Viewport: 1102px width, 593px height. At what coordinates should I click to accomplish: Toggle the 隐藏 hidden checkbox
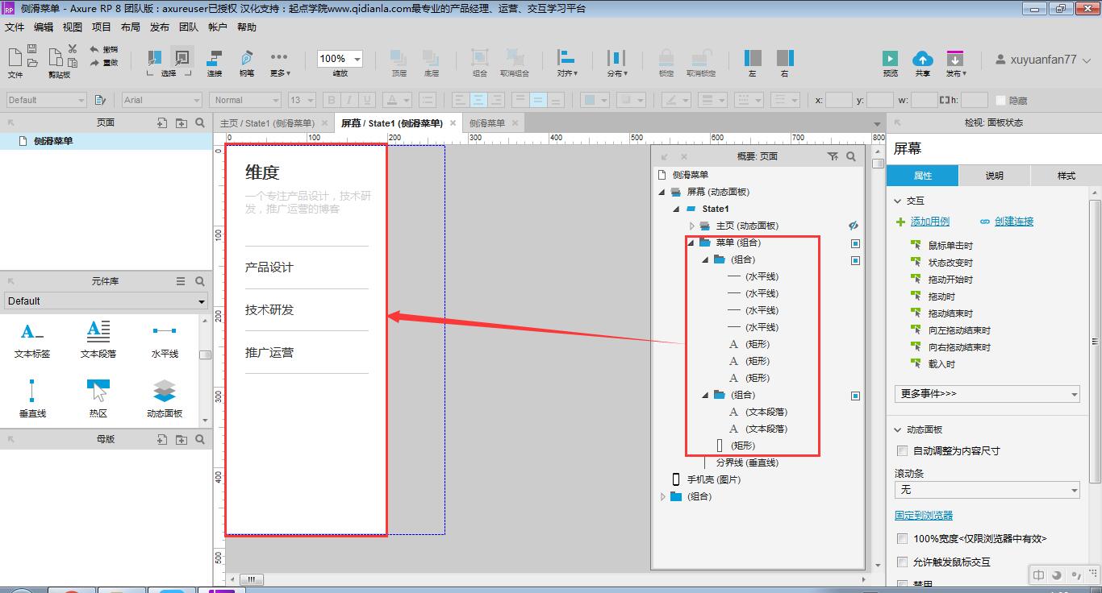(1001, 101)
